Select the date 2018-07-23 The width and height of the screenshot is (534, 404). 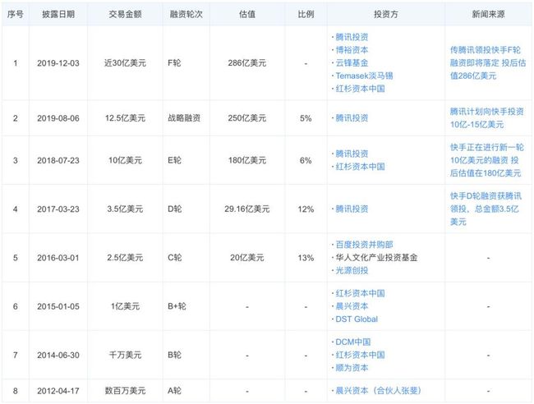[58, 161]
